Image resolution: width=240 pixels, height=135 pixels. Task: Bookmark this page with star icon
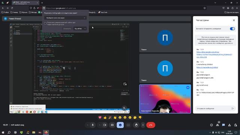point(204,8)
